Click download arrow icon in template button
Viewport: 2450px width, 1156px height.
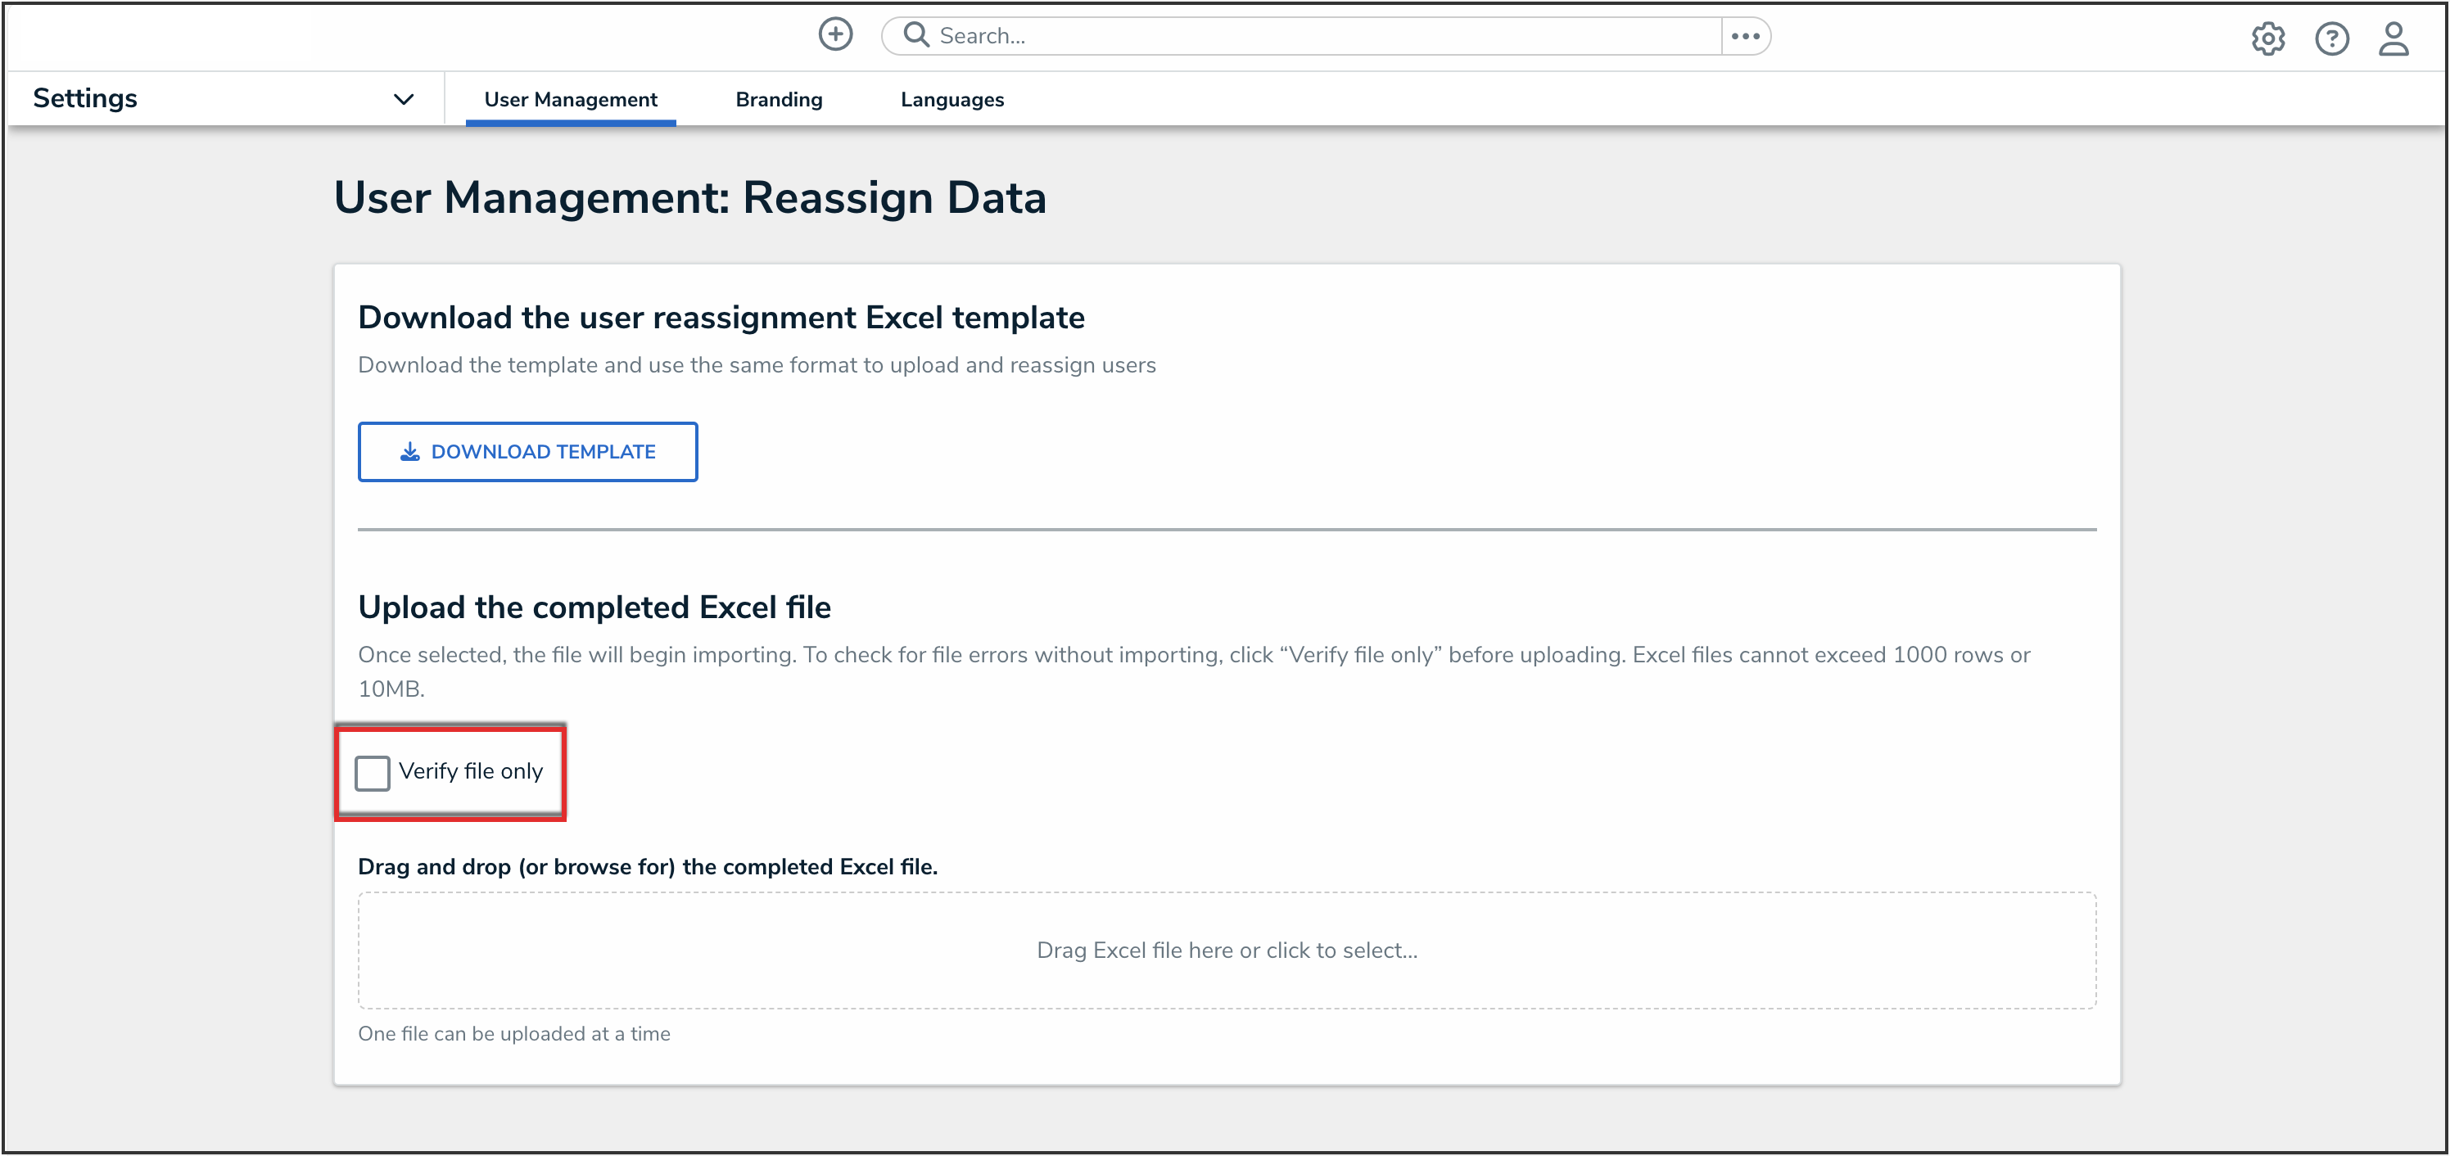[410, 452]
